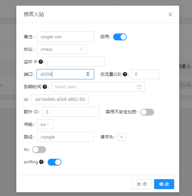Enable the tls switch
The image size is (192, 196).
pos(39,150)
